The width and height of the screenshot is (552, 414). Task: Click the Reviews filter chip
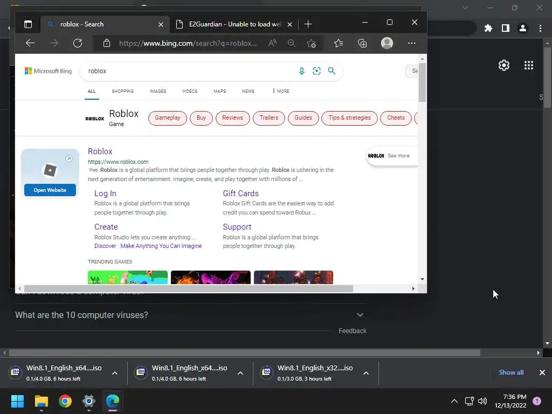(233, 118)
